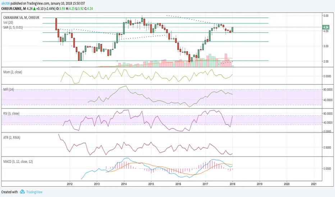Screen dimensions: 335x197
Task: Click the 2015 label on time axis
Action: point(151,184)
